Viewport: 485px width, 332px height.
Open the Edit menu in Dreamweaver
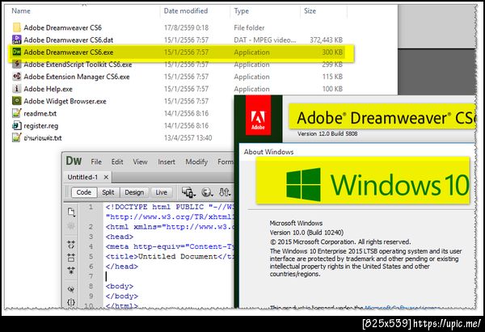(x=117, y=162)
